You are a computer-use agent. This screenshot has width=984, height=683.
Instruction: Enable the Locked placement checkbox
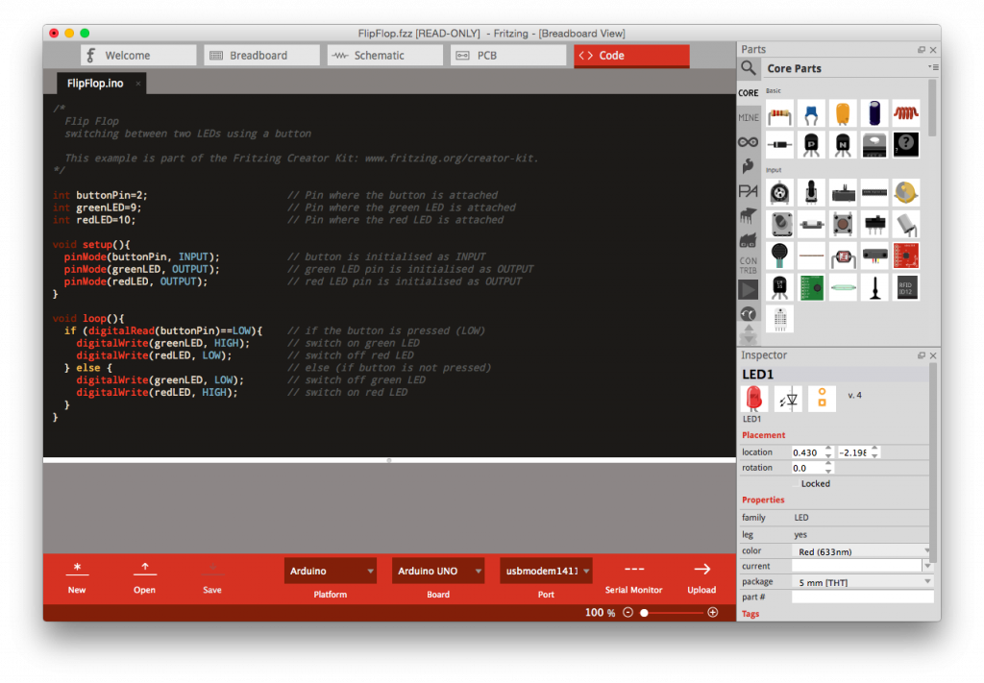[x=796, y=483]
